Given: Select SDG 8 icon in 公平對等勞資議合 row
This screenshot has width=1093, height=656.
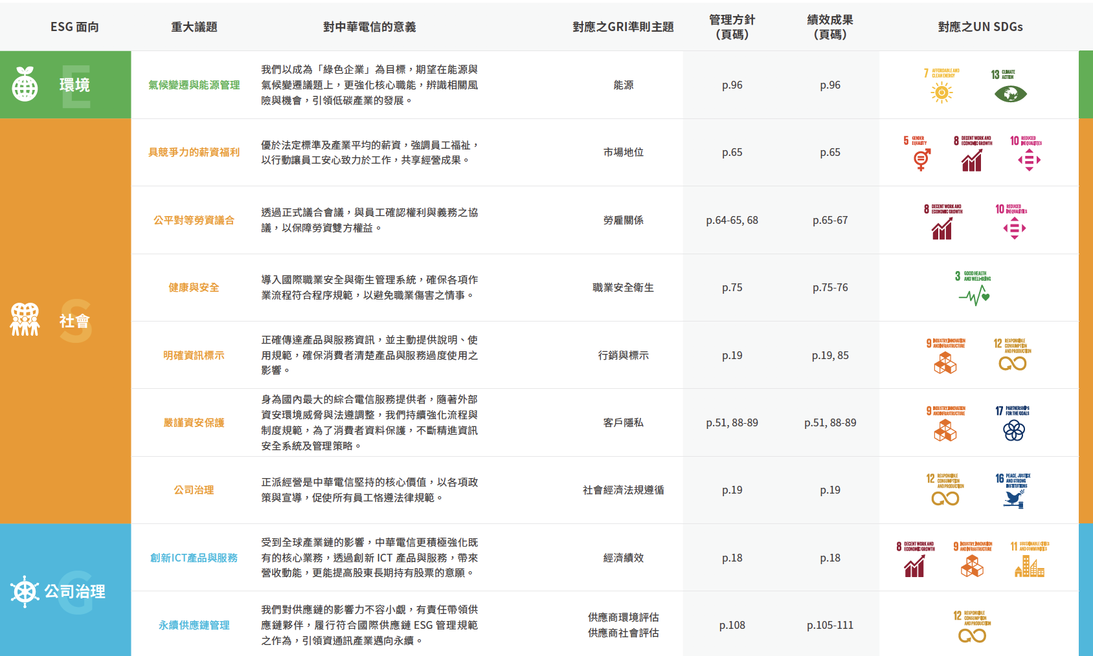Looking at the screenshot, I should pyautogui.click(x=943, y=221).
